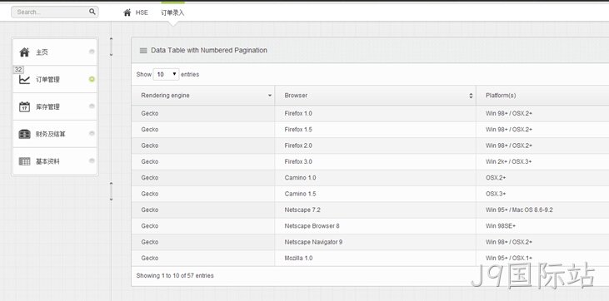Click the Netscape 7.2 cell

tap(375, 210)
